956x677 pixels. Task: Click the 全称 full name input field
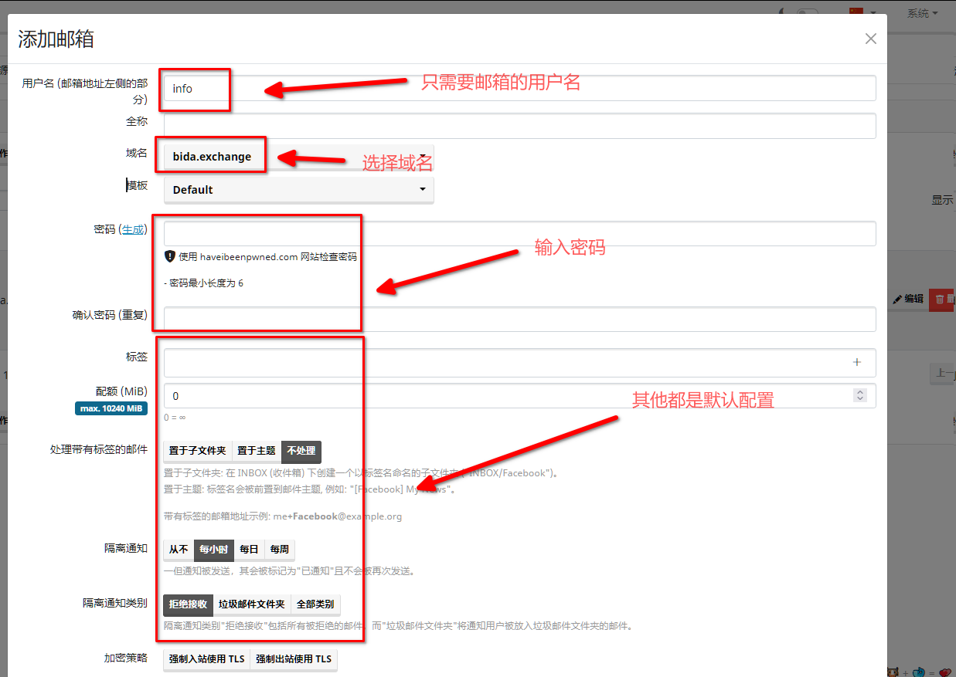(519, 126)
